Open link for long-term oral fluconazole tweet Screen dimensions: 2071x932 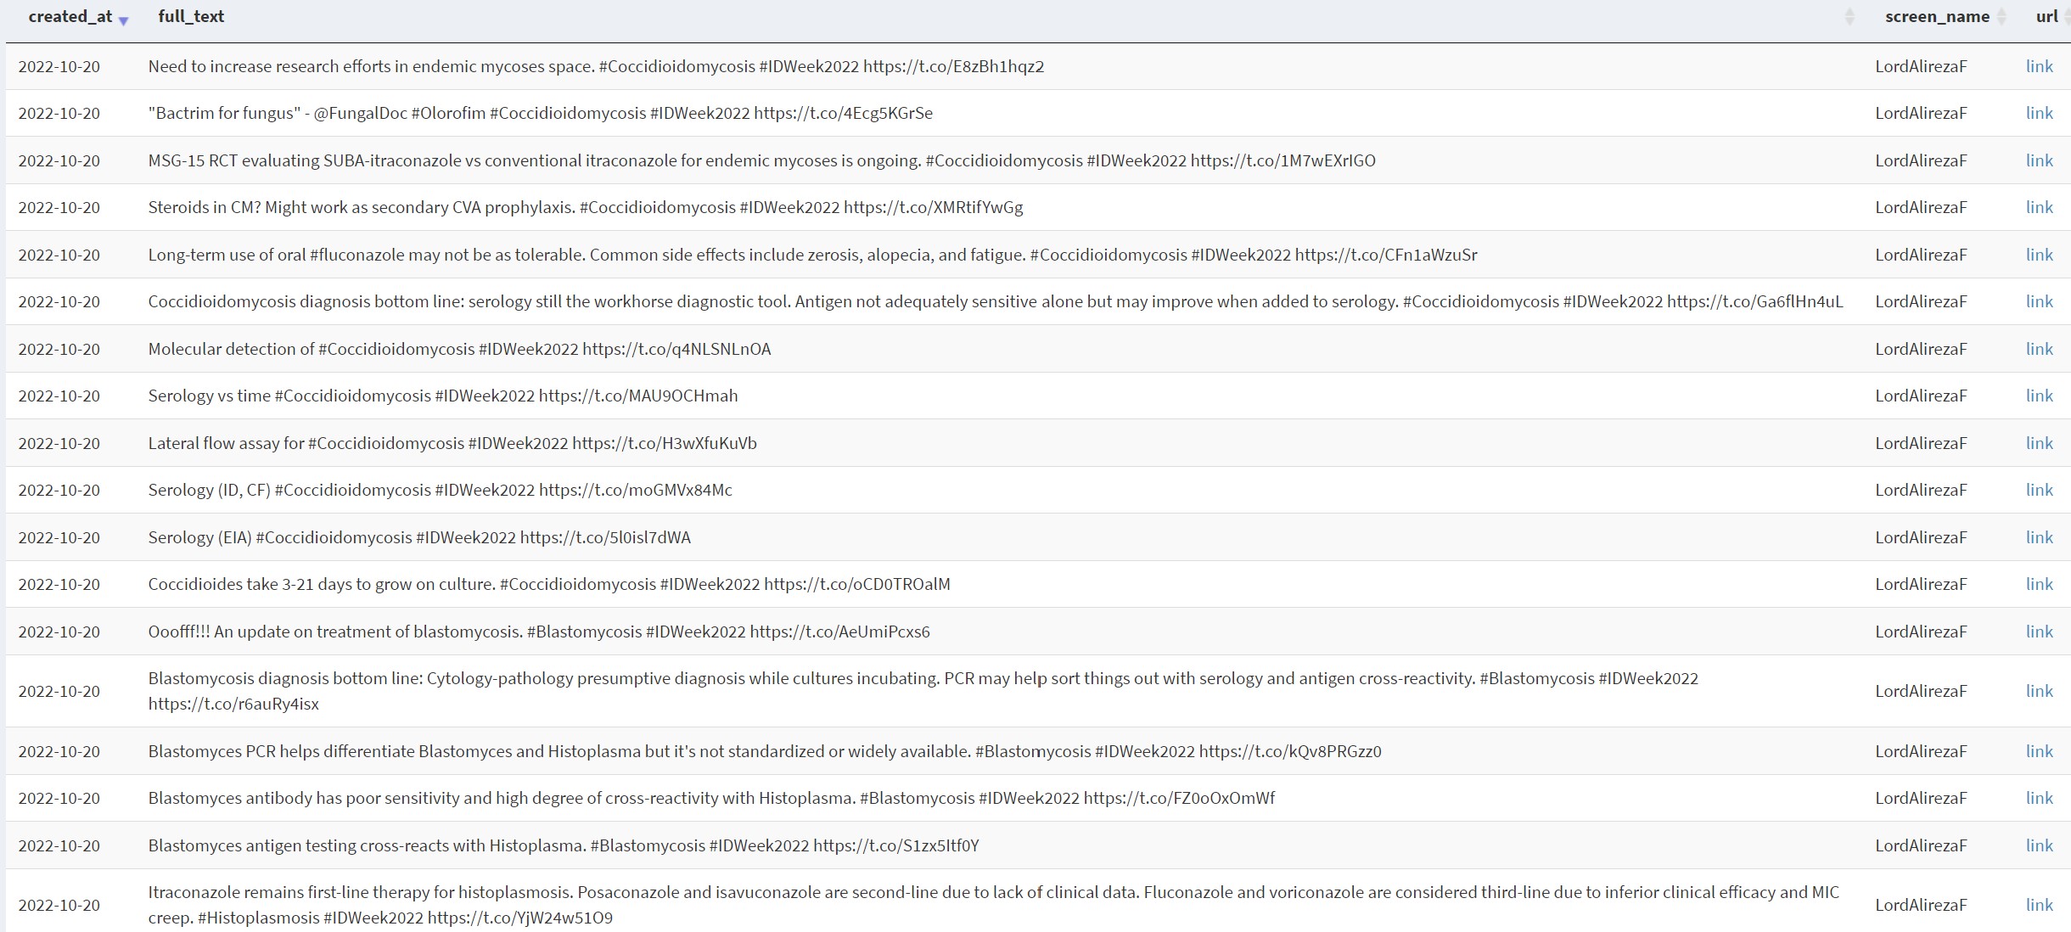[x=2039, y=255]
